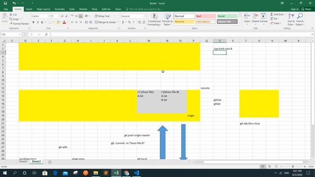Switch to Page Layout view in status bar

(269, 167)
